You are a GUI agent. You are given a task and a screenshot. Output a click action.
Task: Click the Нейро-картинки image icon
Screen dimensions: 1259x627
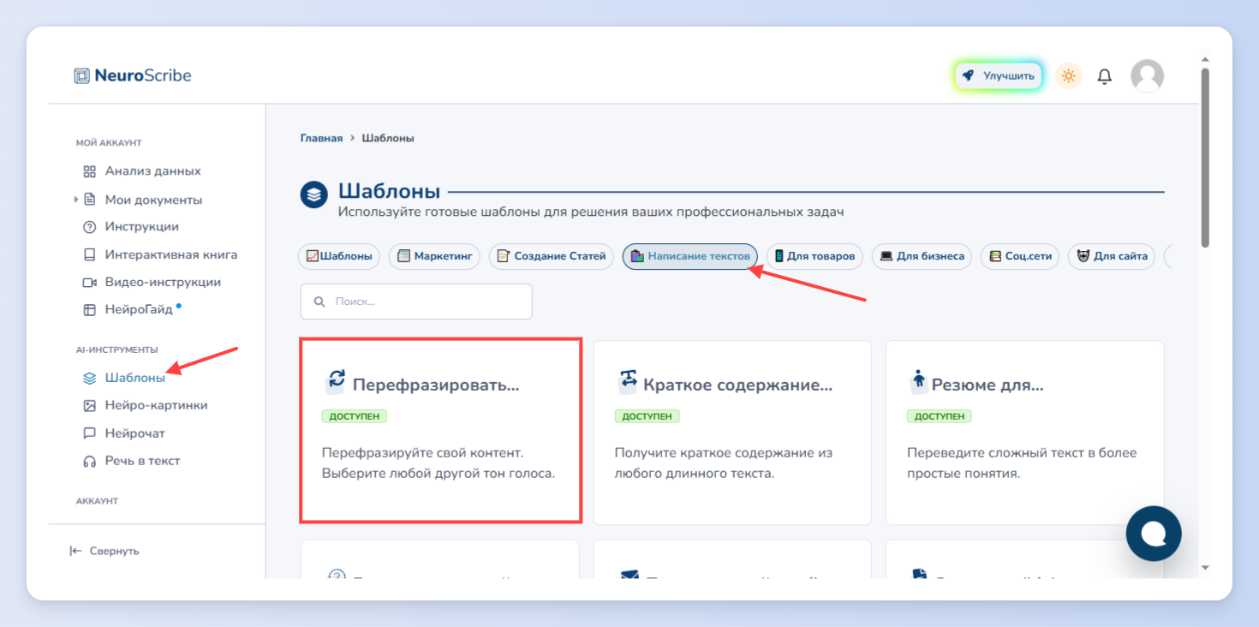(x=89, y=405)
